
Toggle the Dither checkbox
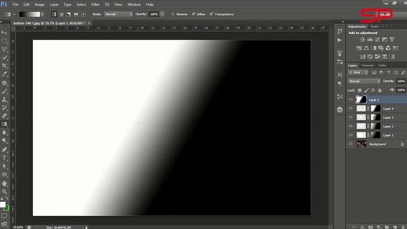(193, 14)
